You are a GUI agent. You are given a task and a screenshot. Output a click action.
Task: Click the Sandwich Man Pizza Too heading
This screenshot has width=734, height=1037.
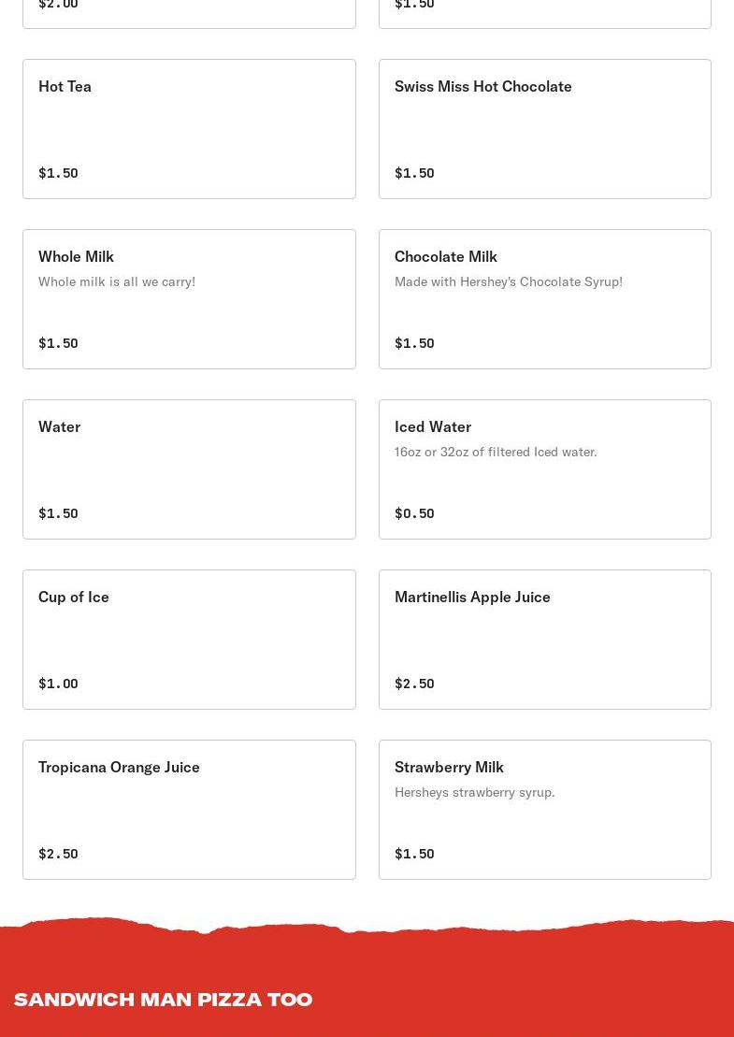click(x=163, y=999)
